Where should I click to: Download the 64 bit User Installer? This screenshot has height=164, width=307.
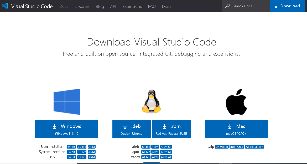71,146
